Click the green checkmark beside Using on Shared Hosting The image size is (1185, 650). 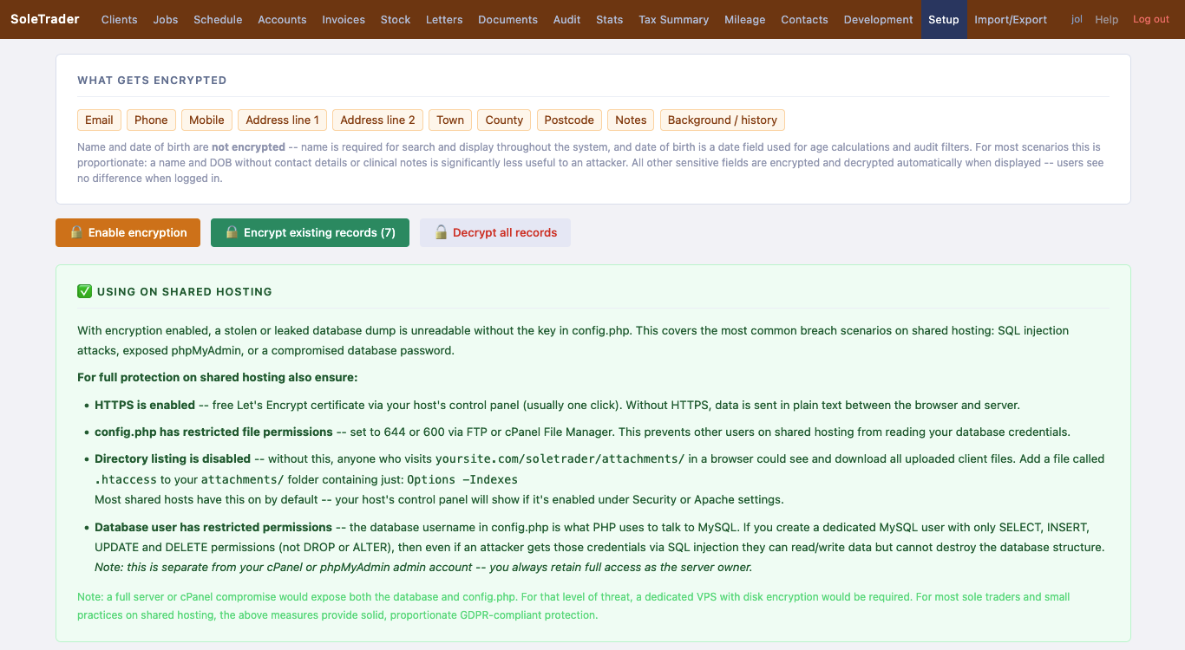(84, 291)
